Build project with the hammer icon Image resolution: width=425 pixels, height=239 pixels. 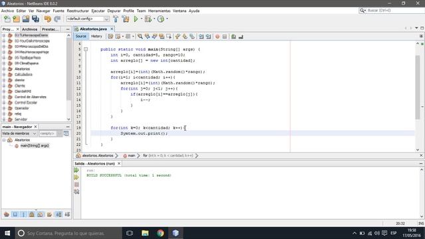point(116,19)
